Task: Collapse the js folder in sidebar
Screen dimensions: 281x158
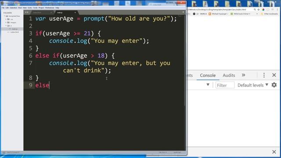Action: click(x=6, y=26)
